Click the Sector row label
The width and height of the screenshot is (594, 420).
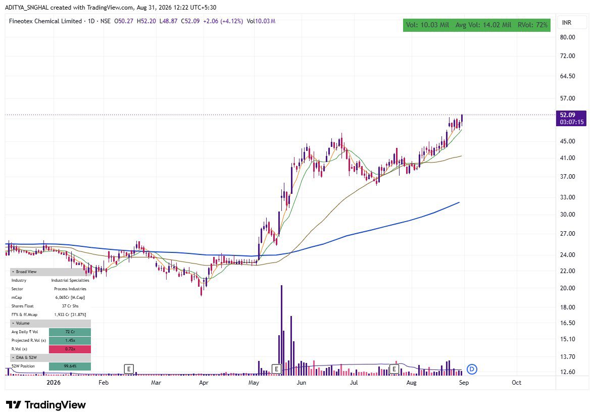[x=17, y=289]
